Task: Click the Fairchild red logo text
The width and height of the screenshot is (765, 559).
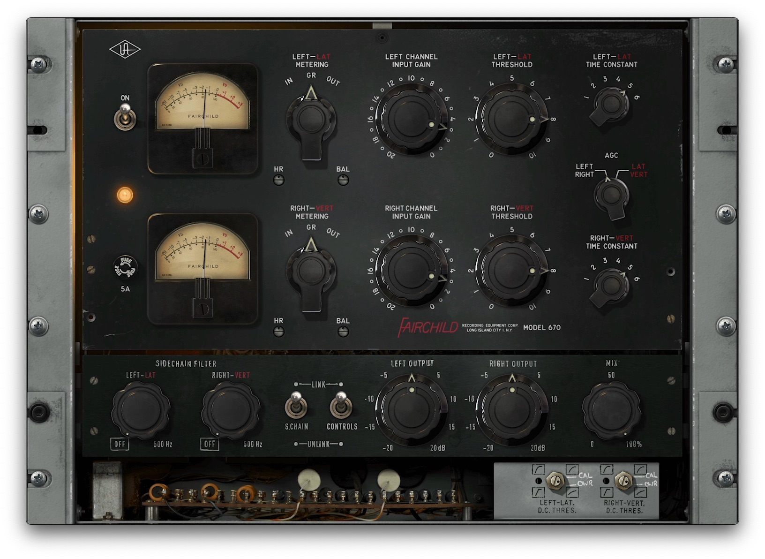Action: pos(427,327)
